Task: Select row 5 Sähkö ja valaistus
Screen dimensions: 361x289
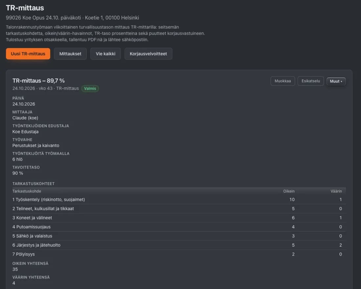Action: coord(179,236)
